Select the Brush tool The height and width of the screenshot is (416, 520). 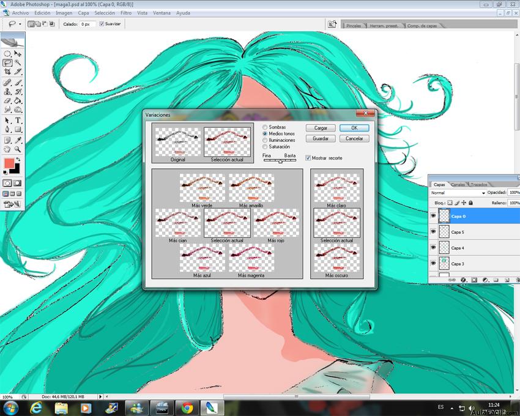[18, 83]
